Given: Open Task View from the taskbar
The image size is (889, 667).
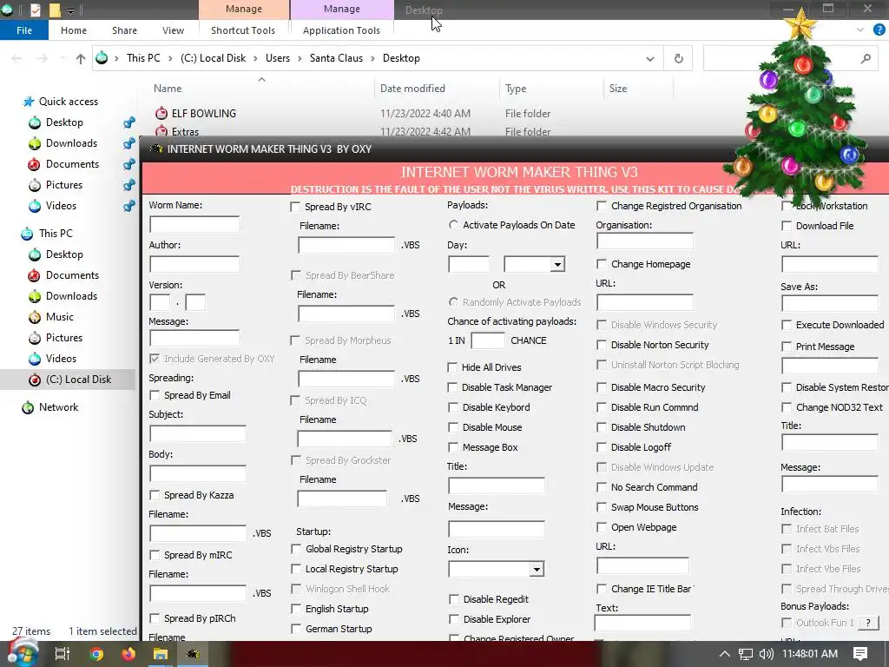Looking at the screenshot, I should (x=63, y=654).
